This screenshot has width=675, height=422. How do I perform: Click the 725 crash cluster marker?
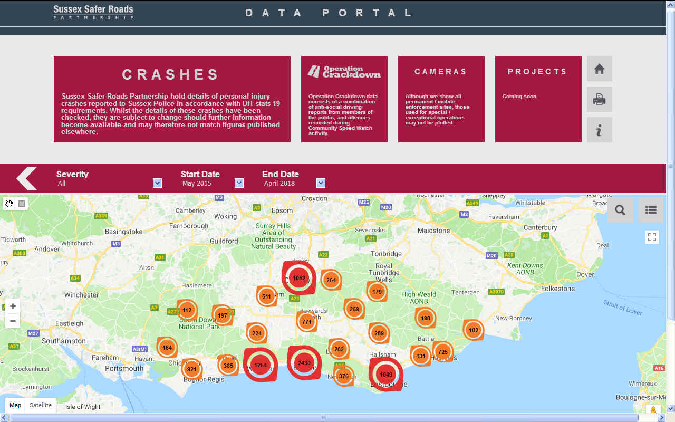tap(443, 352)
